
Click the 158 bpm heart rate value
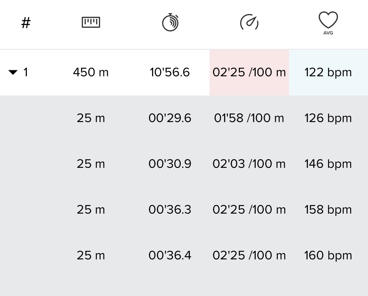328,210
